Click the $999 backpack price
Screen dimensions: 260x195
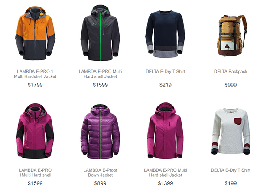coord(231,85)
